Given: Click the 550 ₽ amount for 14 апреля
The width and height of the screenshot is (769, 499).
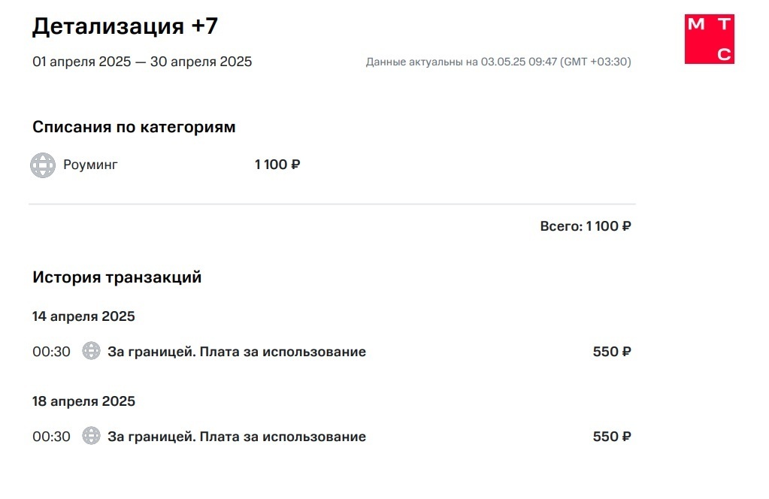Looking at the screenshot, I should (x=611, y=352).
